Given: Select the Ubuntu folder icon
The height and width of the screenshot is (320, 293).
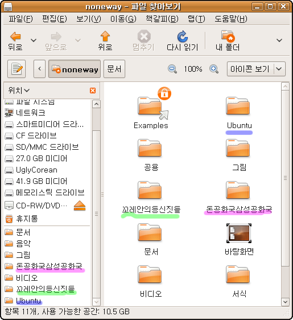Looking at the screenshot, I should (x=238, y=106).
